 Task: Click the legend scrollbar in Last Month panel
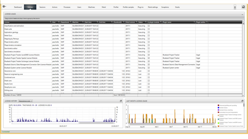[244, 105]
